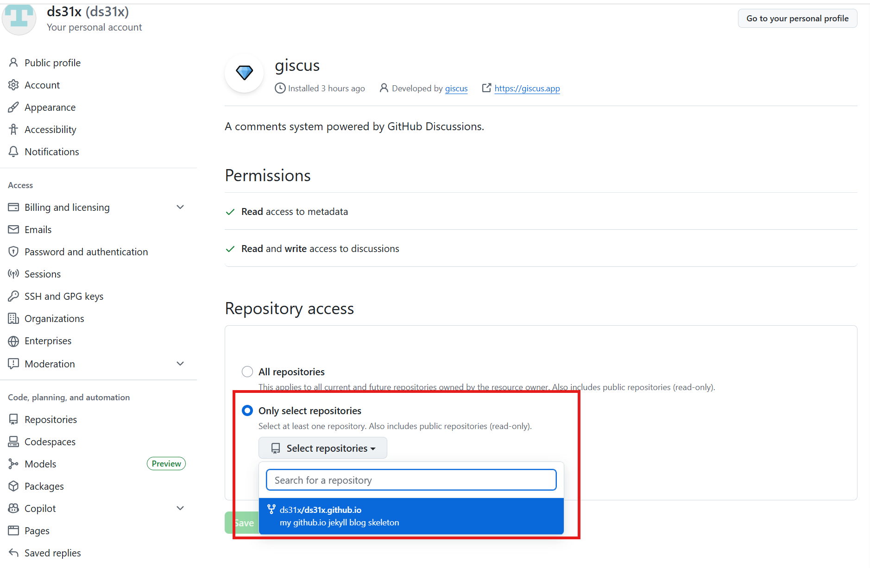Click the Search for a repository field

coord(411,480)
